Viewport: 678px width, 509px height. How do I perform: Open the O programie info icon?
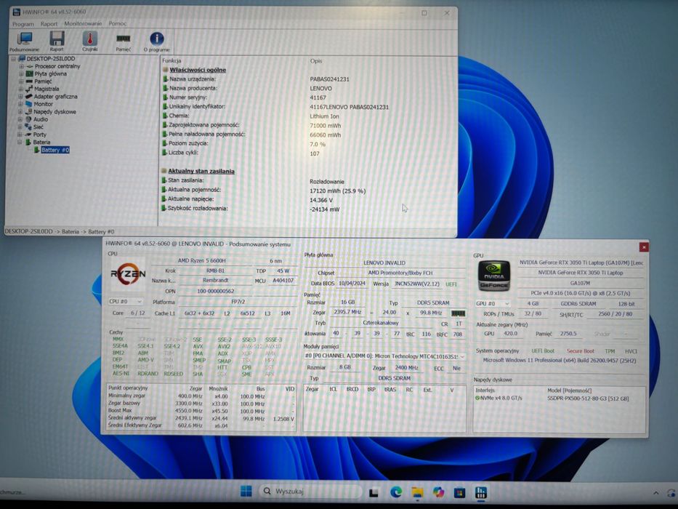click(156, 41)
